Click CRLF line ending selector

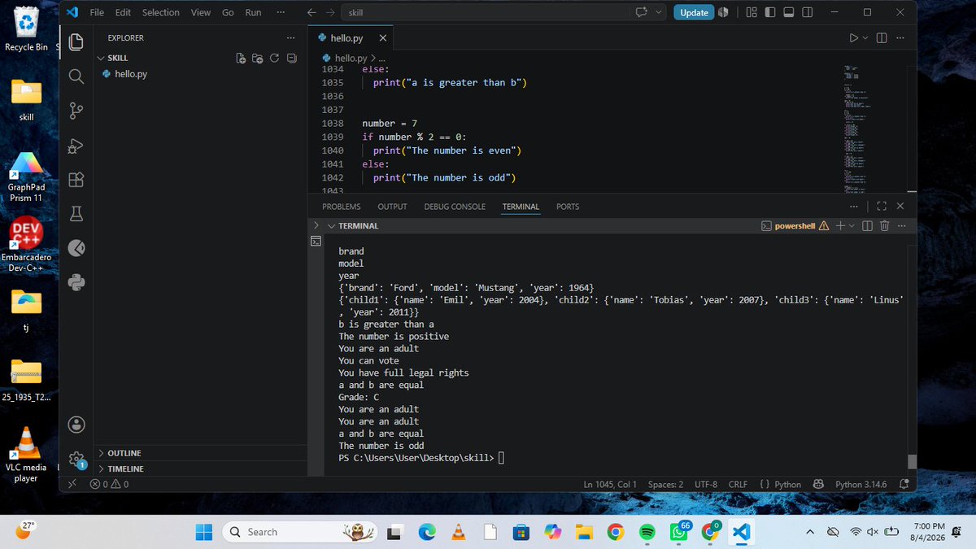coord(738,484)
